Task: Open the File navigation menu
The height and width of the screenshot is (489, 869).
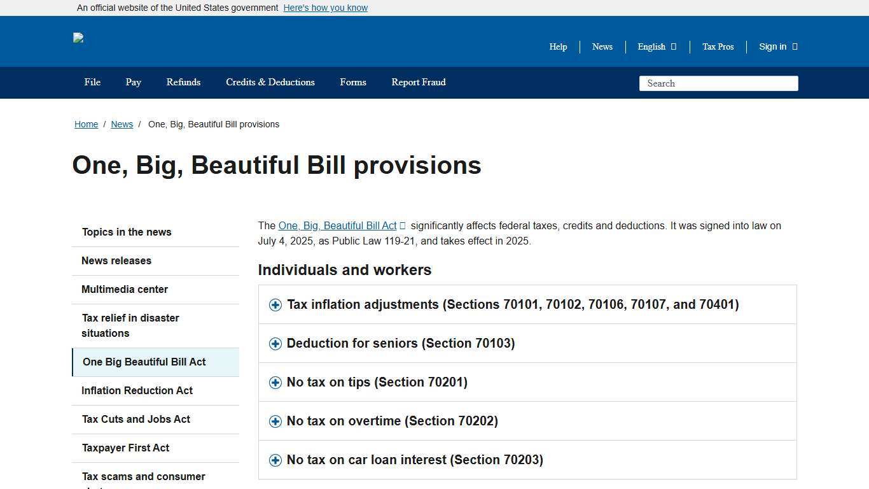Action: click(x=92, y=82)
